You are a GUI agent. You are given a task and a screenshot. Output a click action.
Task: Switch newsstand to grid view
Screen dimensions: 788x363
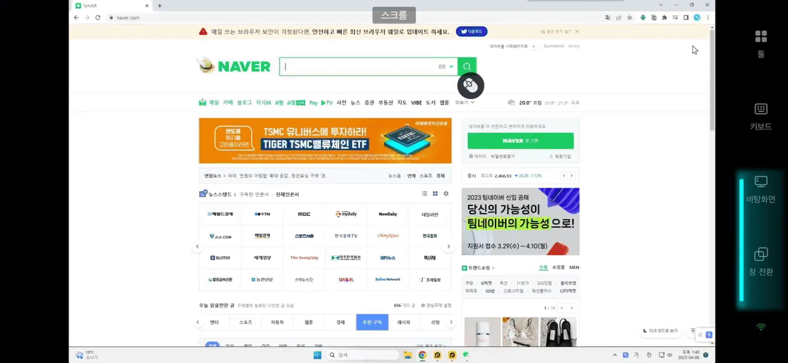coord(435,194)
